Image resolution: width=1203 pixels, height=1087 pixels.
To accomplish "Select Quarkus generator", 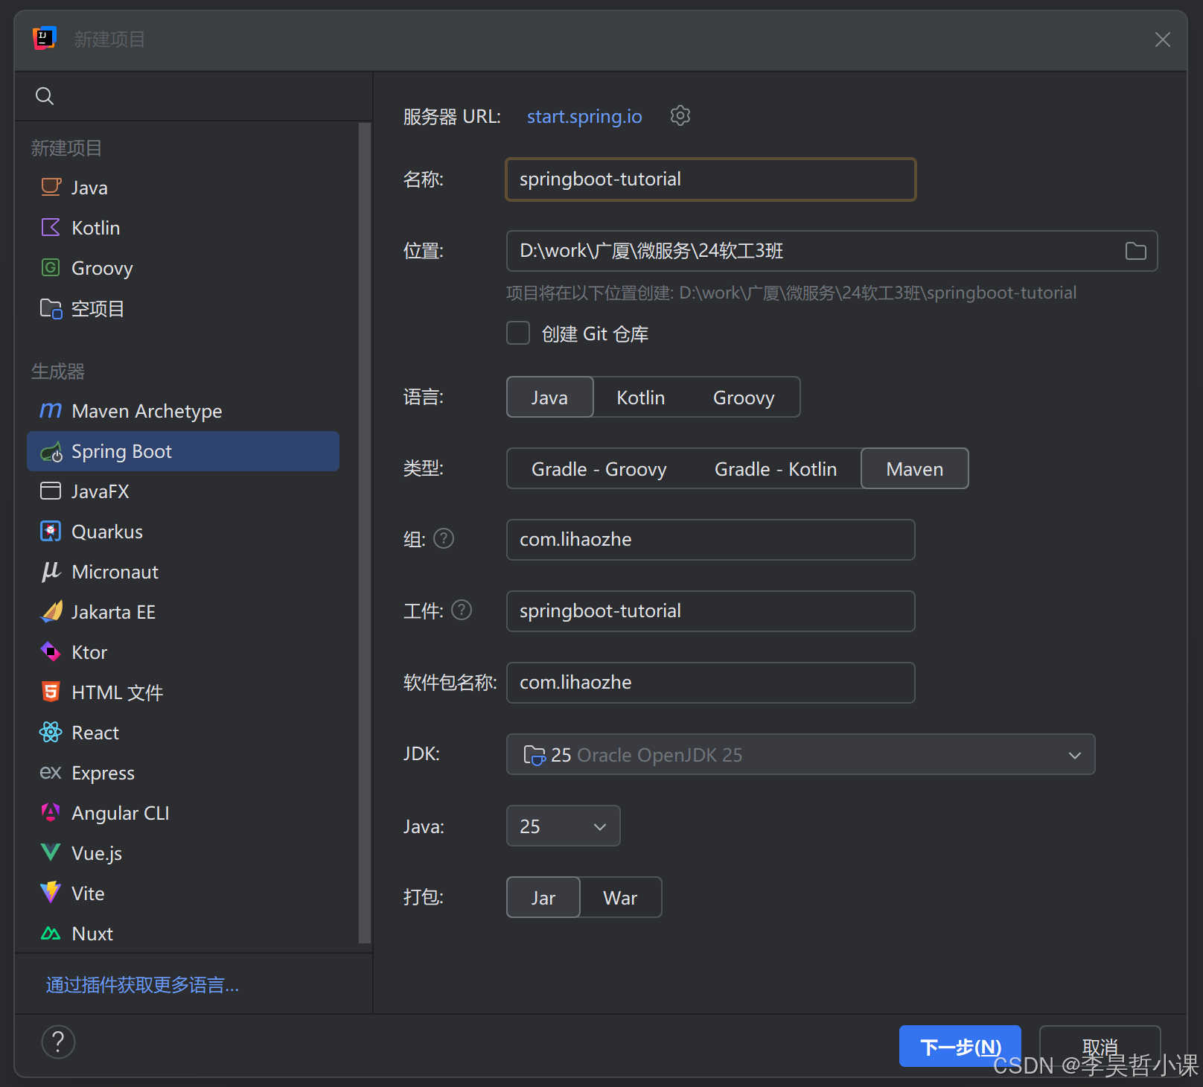I will 183,531.
